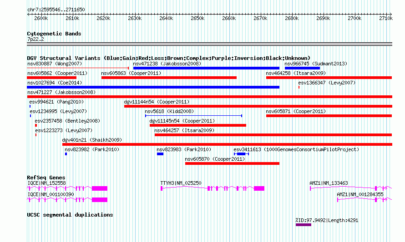The image size is (405, 242).
Task: Click the TTYH3|NM_025250 gene label
Action: point(181,183)
